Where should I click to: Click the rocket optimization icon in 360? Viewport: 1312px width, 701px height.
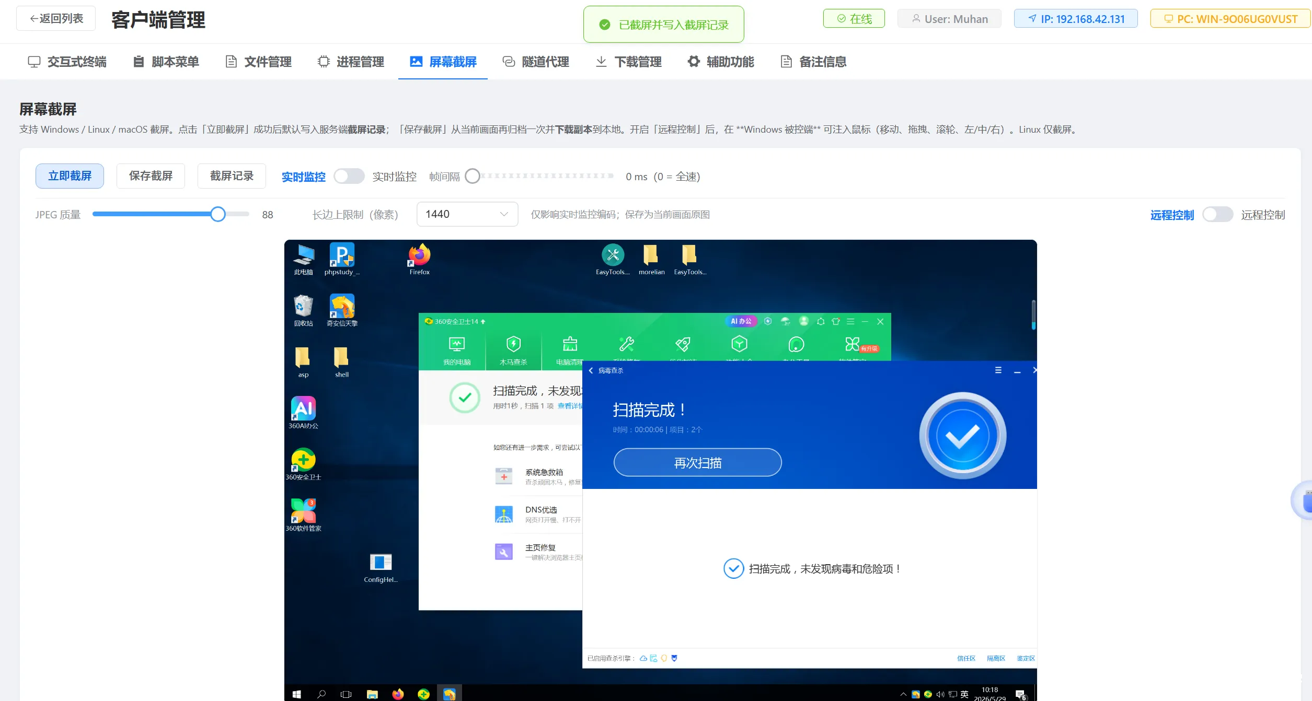(x=683, y=344)
